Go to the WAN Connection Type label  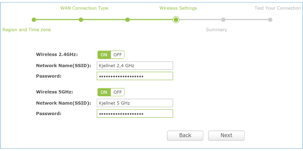(84, 8)
